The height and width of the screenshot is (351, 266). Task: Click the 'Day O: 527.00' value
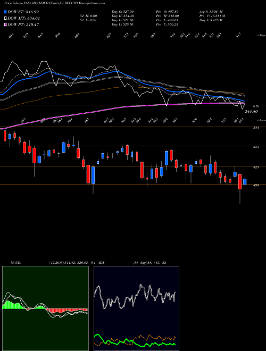(x=122, y=12)
